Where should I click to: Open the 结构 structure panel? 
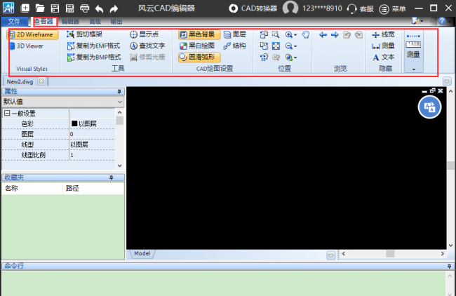235,46
